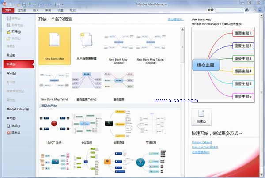The height and width of the screenshot is (178, 265).
Task: Switch to the 视图 ribbon tab
Action: pyautogui.click(x=61, y=11)
